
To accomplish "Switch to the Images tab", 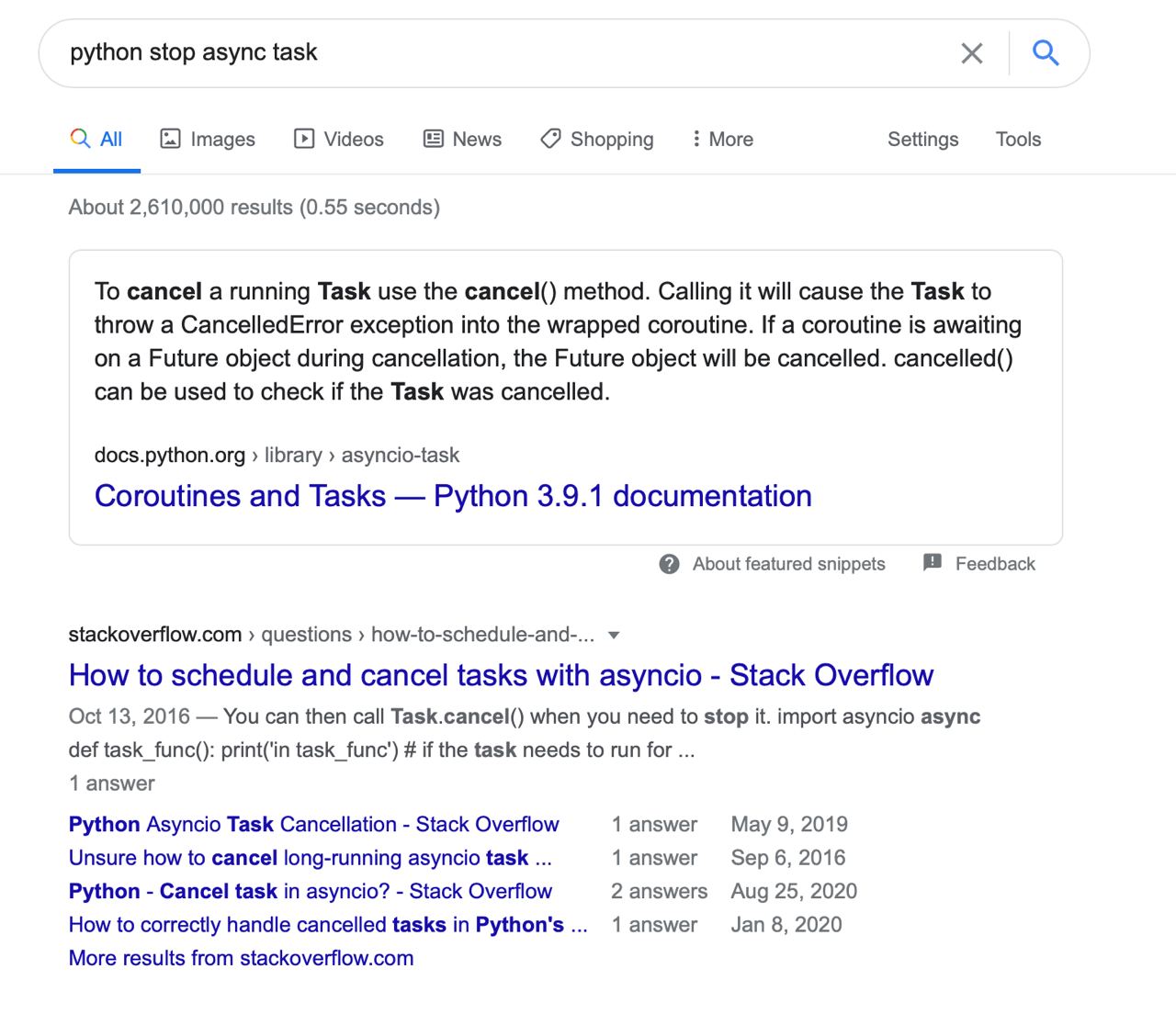I will pyautogui.click(x=208, y=140).
